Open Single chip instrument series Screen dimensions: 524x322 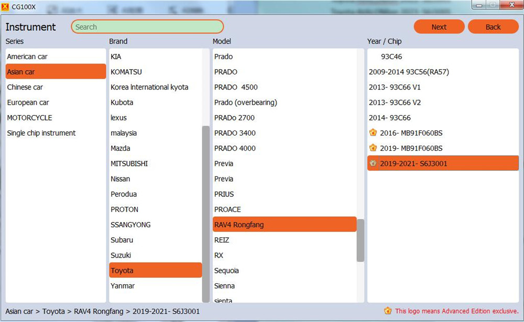pyautogui.click(x=56, y=133)
